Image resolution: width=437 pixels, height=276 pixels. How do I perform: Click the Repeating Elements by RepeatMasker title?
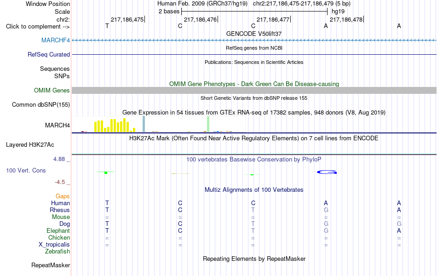[254, 259]
